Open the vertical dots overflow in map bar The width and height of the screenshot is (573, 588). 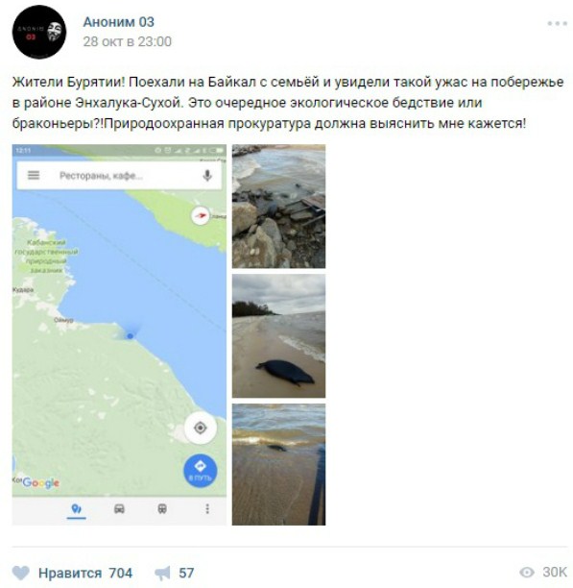(x=207, y=509)
